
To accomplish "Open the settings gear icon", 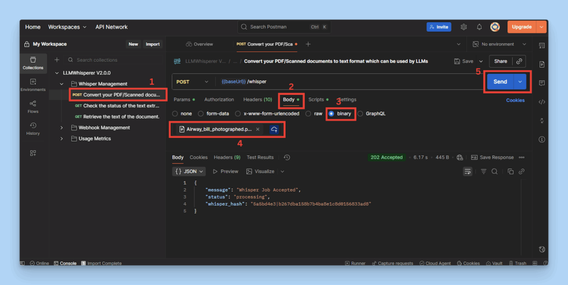I will point(464,27).
